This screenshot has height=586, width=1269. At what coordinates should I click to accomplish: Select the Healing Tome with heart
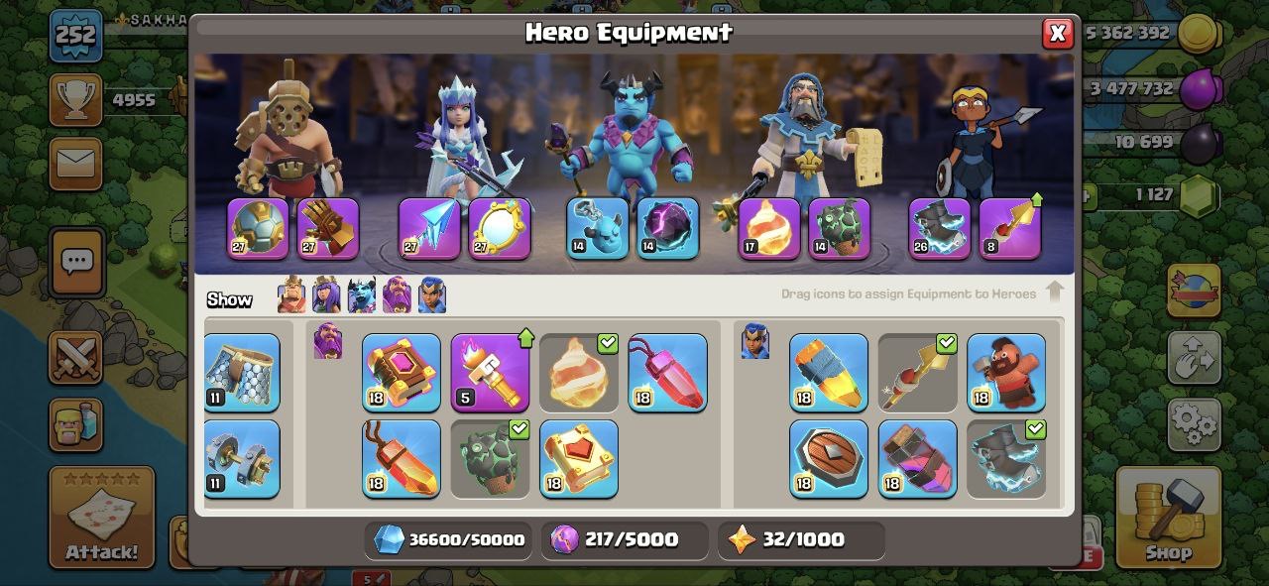click(x=579, y=458)
